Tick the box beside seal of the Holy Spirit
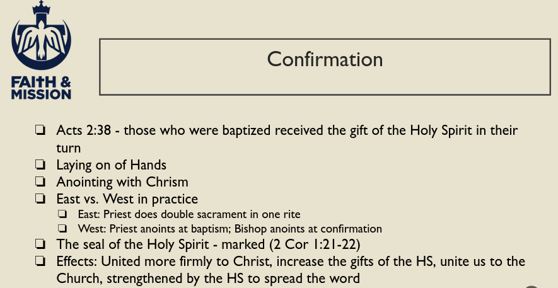Image resolution: width=558 pixels, height=288 pixels. click(x=40, y=245)
